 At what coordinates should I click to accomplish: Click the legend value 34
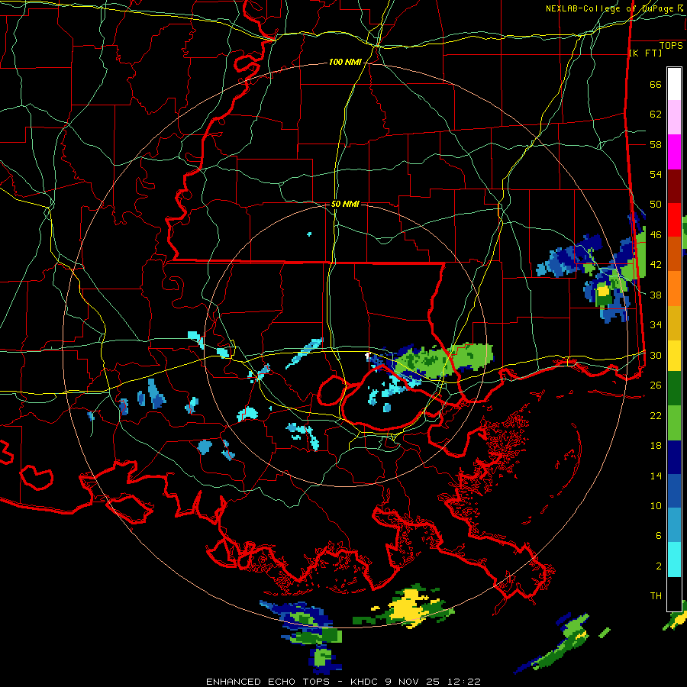[x=656, y=325]
